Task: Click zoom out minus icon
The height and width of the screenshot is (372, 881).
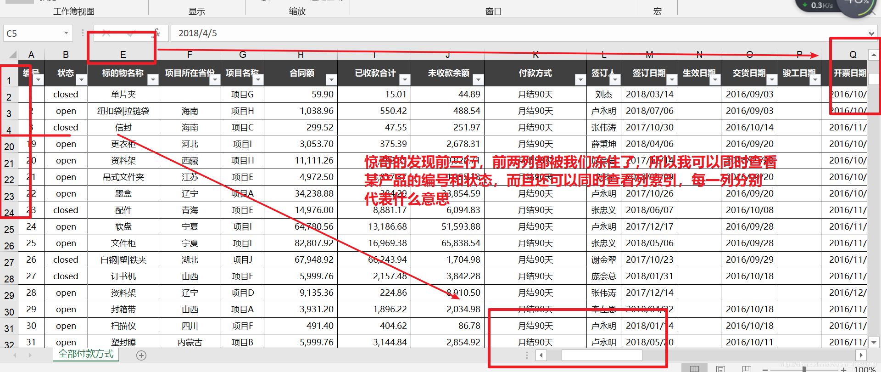Action: click(765, 369)
